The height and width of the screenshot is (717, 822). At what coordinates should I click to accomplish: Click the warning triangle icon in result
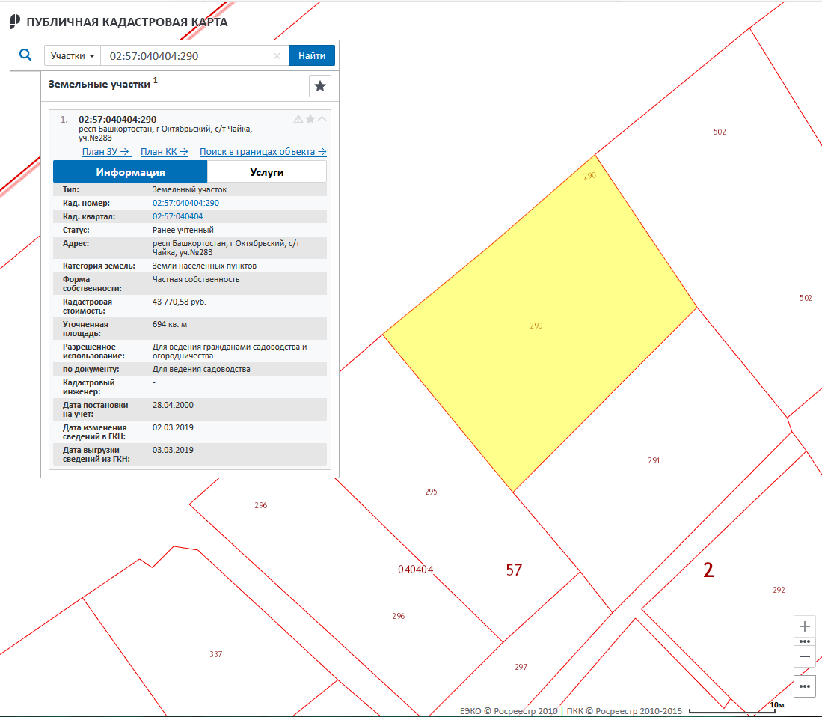298,119
